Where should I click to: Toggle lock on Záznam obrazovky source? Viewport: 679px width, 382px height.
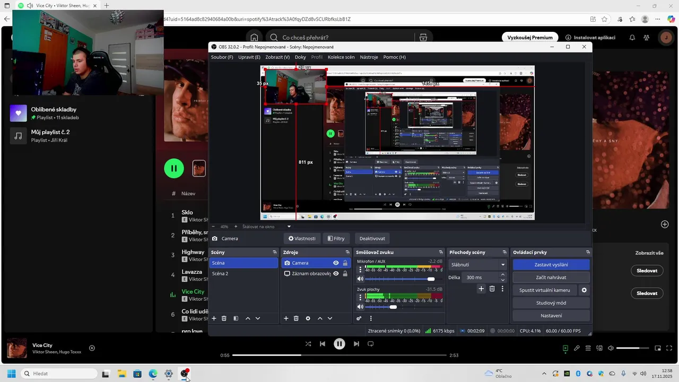tap(345, 274)
